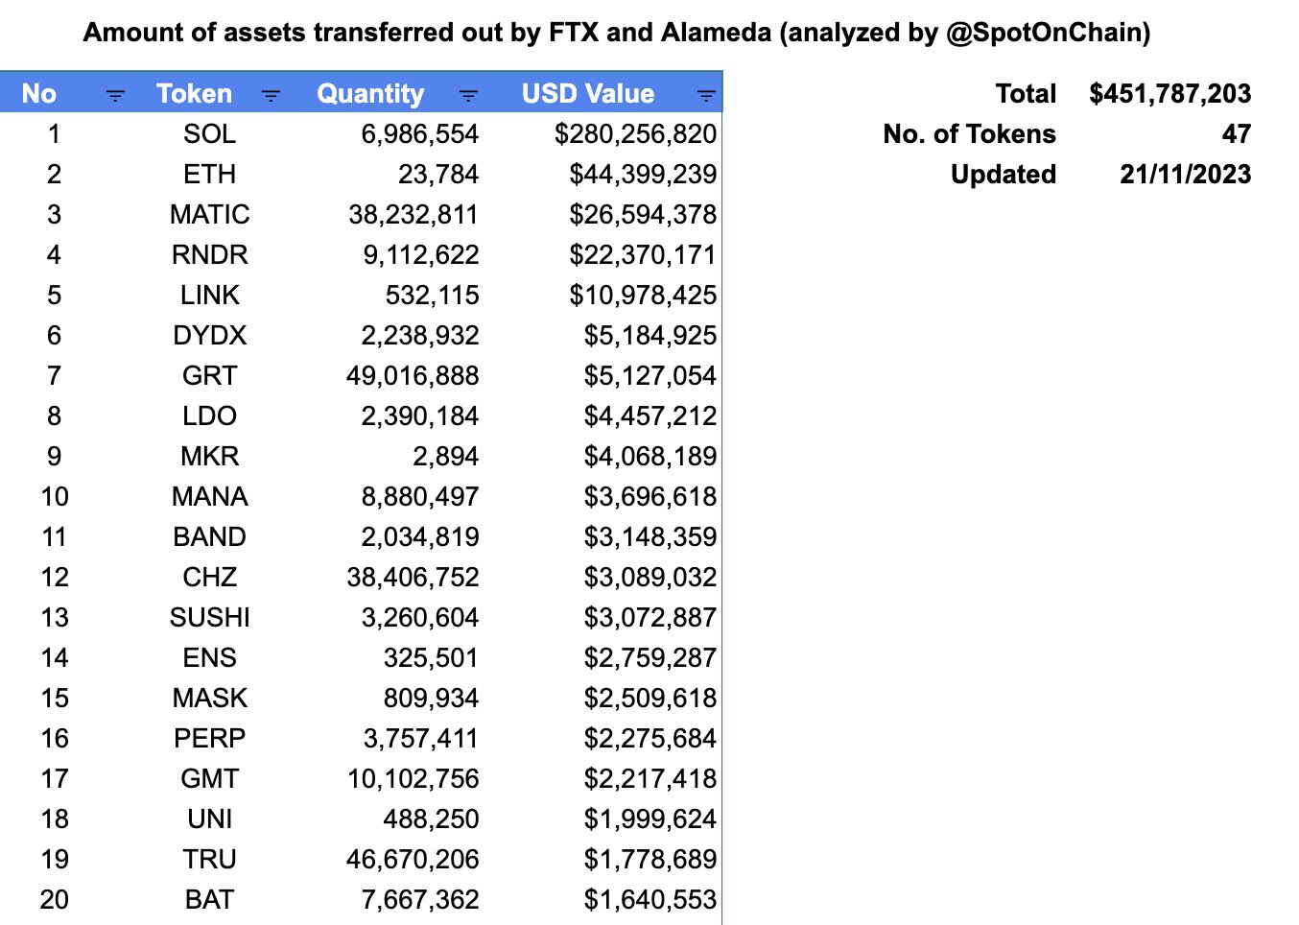Click the chart title text
The image size is (1299, 925).
click(x=617, y=33)
